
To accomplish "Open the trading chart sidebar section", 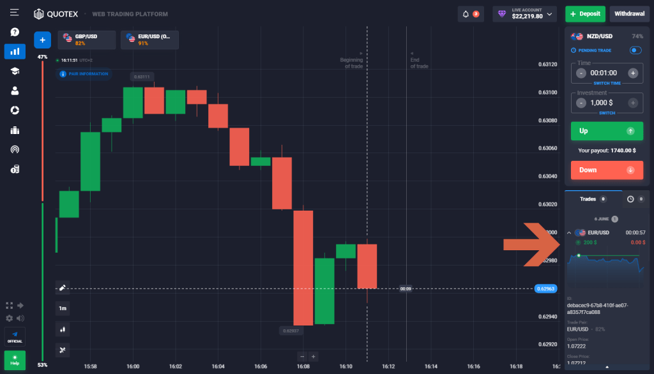I will tap(14, 52).
